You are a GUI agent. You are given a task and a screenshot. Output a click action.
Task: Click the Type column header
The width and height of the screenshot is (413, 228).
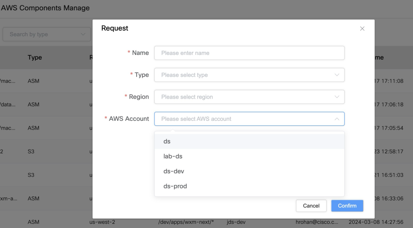tap(35, 58)
